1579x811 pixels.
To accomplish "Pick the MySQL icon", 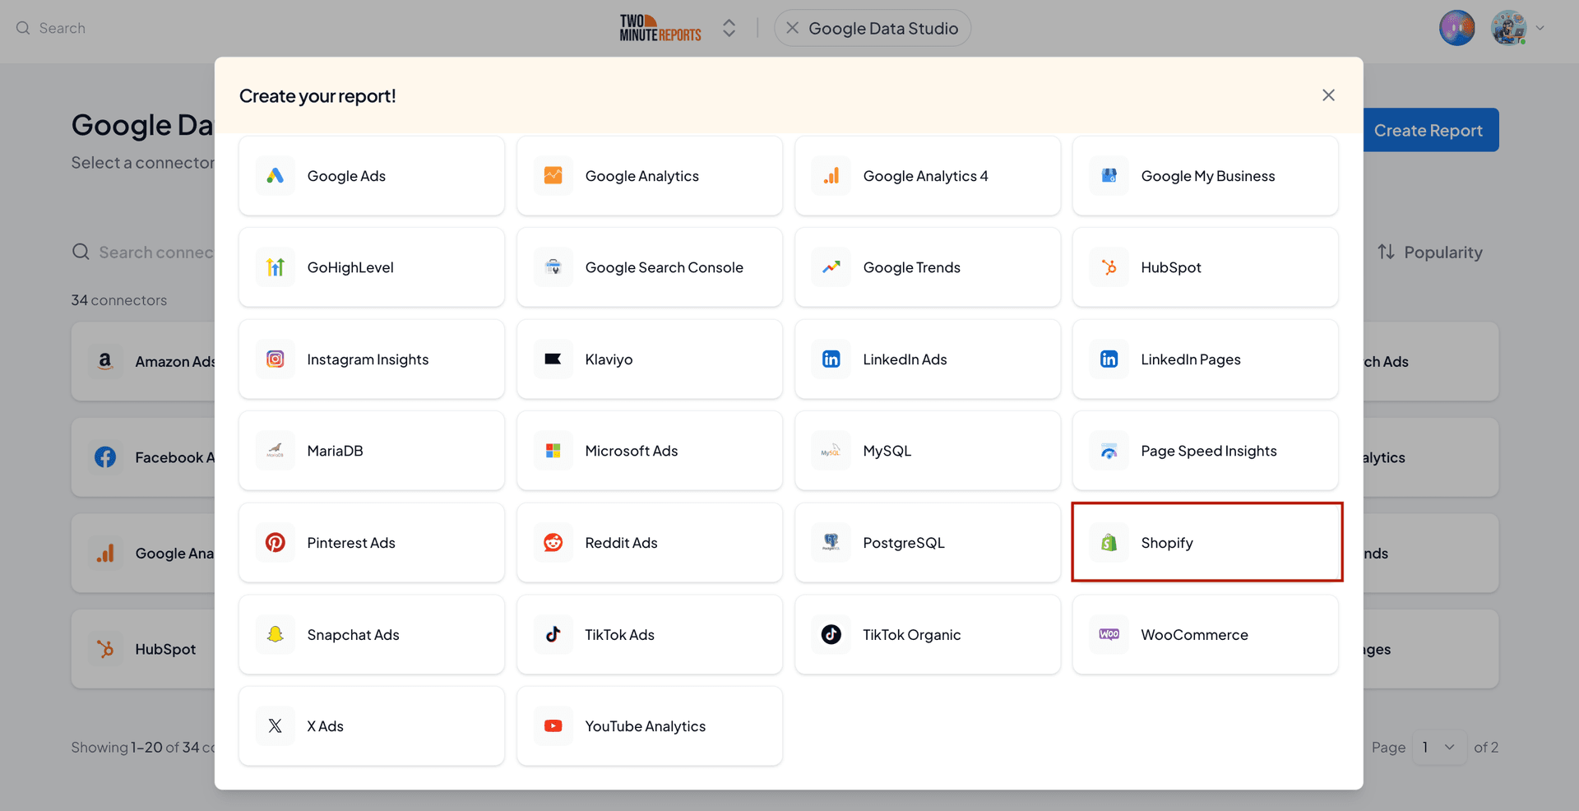I will (x=831, y=451).
